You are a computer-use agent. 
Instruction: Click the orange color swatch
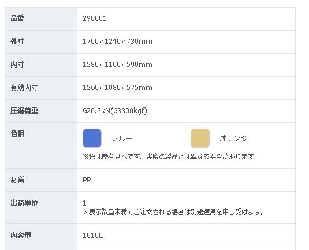point(200,139)
